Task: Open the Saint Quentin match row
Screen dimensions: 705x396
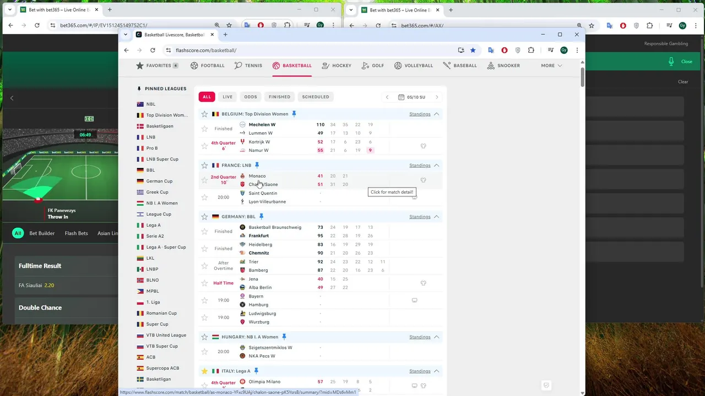Action: [321, 197]
